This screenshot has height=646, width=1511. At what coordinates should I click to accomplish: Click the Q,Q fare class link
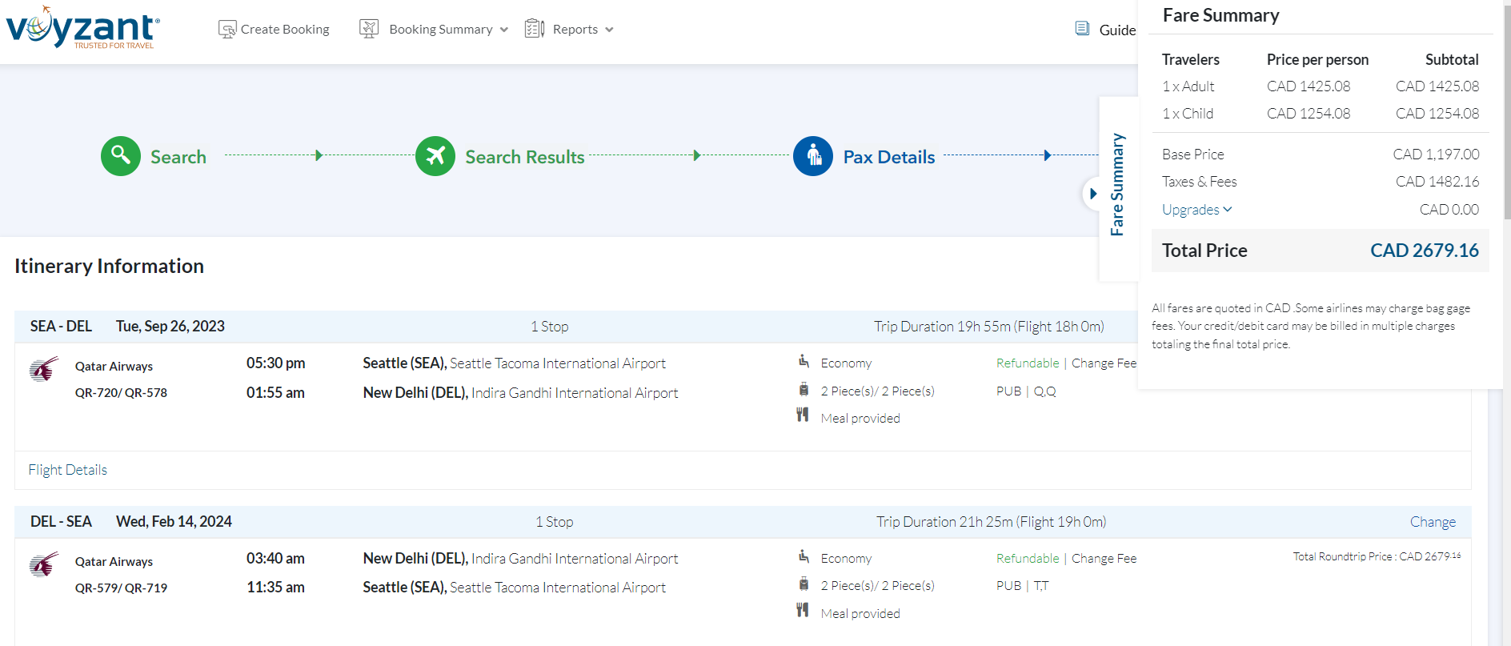pos(1044,391)
